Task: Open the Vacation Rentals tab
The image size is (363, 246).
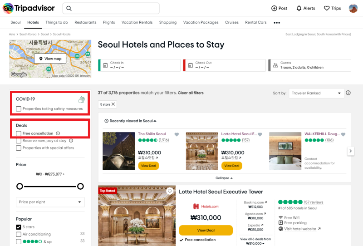Action: pyautogui.click(x=137, y=22)
